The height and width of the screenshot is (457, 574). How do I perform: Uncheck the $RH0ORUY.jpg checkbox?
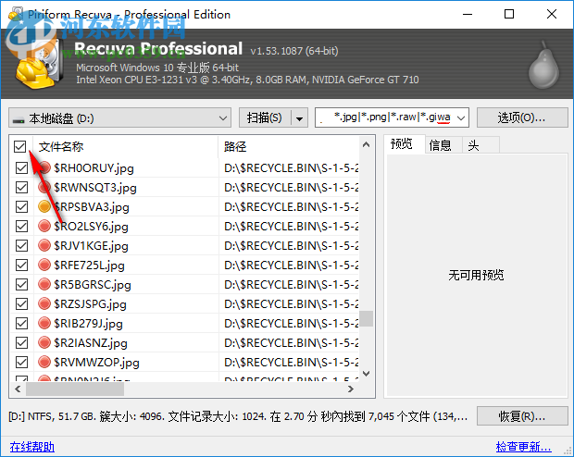21,168
